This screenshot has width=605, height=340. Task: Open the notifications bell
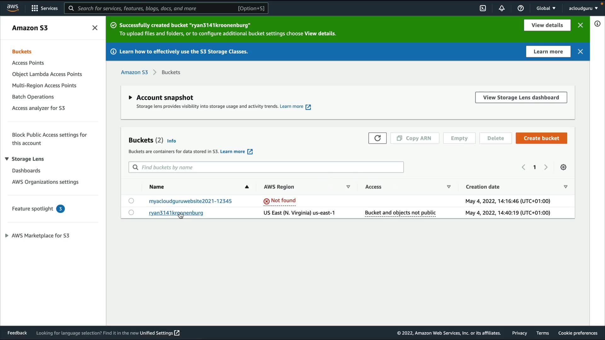point(502,8)
